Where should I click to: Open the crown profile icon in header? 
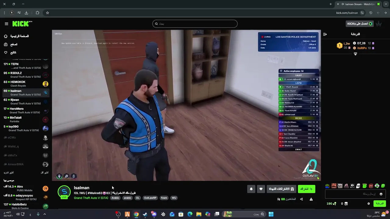(379, 24)
